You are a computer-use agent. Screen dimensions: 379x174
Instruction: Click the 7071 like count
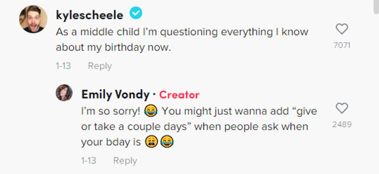tap(341, 45)
